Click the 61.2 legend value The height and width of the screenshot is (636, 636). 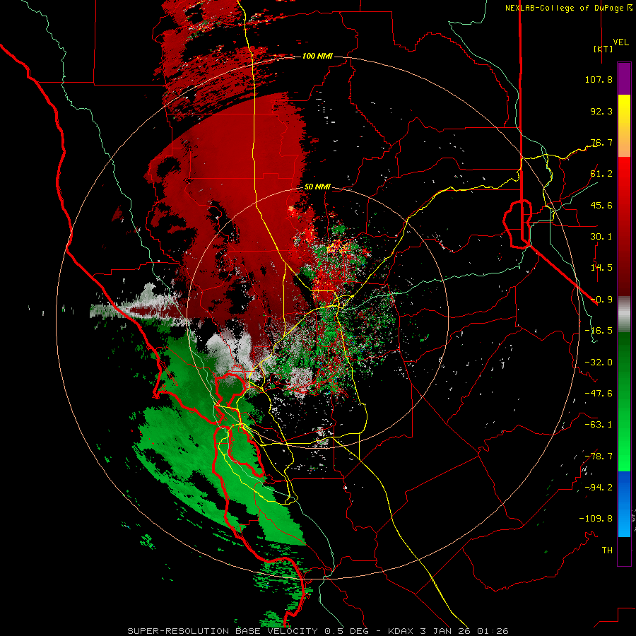601,174
